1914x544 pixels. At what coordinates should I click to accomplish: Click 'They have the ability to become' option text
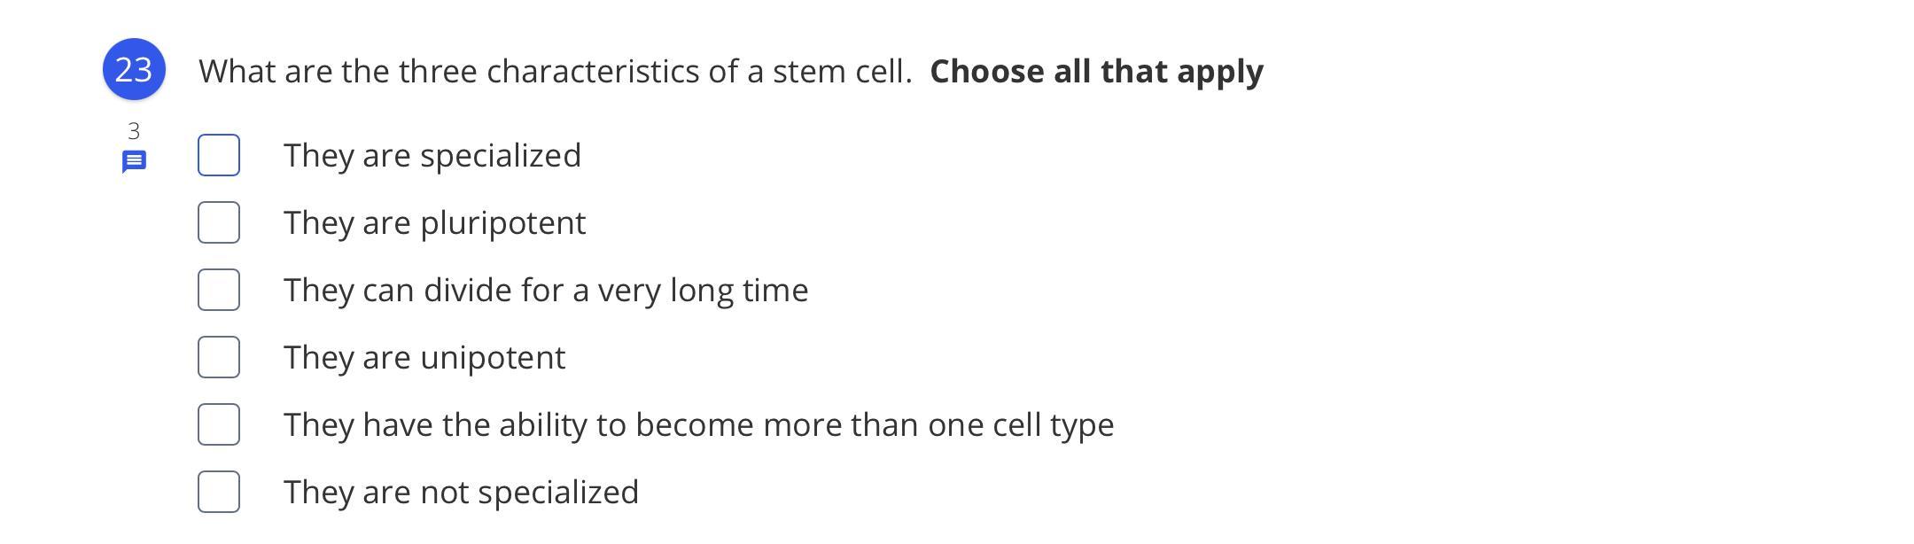tap(698, 425)
